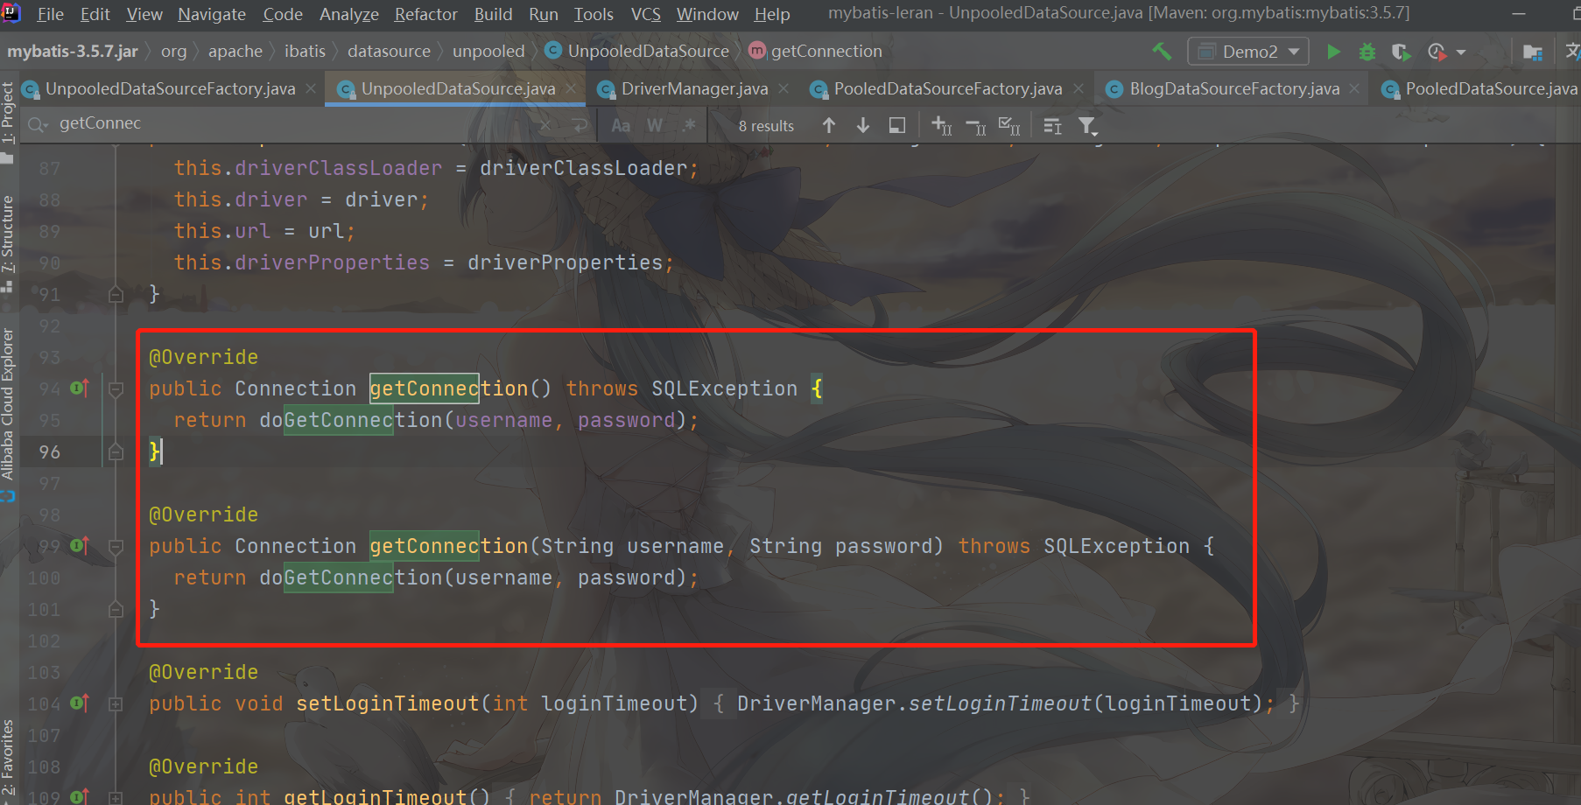Start debugging with the green bug icon
The width and height of the screenshot is (1581, 805).
[1367, 52]
